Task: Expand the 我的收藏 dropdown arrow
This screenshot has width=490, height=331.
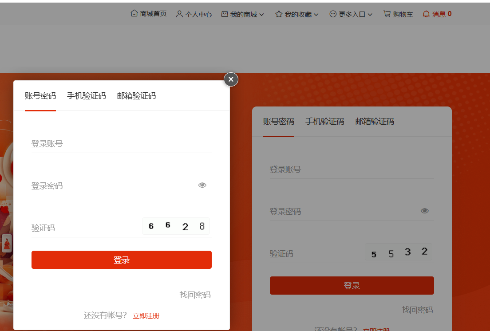Action: [316, 15]
